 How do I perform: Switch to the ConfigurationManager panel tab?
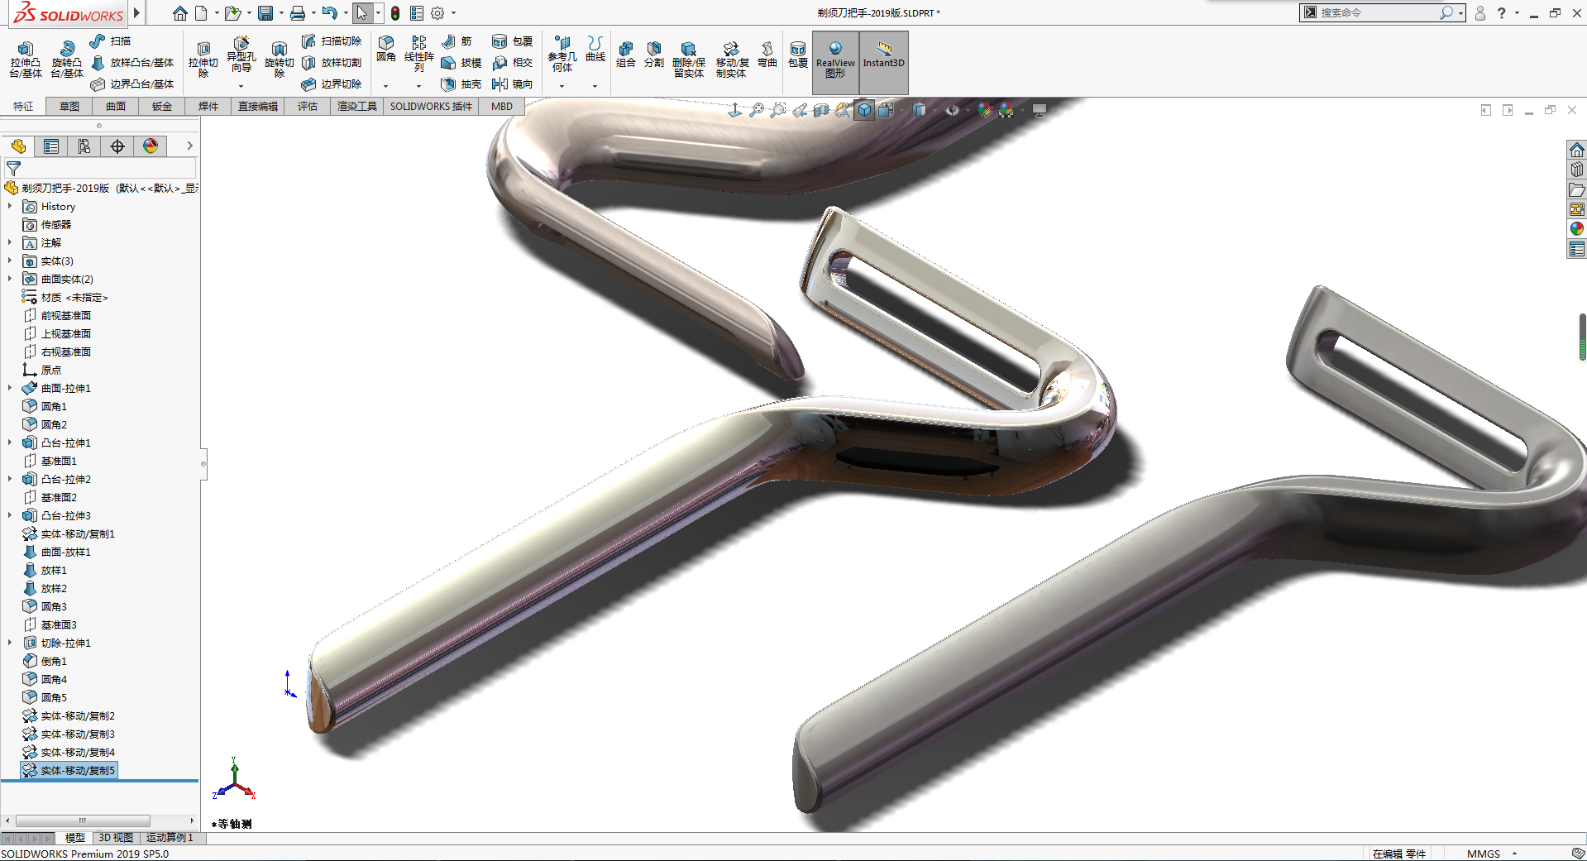84,146
